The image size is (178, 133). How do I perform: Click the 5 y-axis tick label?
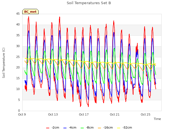click(x=19, y=100)
